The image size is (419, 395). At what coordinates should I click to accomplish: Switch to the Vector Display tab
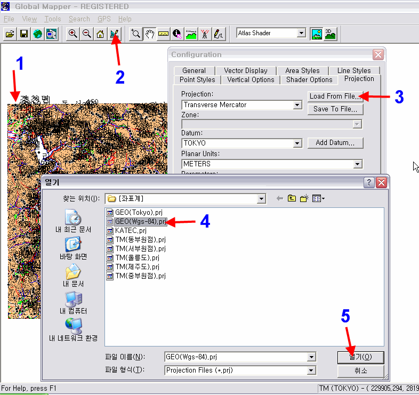pos(246,70)
